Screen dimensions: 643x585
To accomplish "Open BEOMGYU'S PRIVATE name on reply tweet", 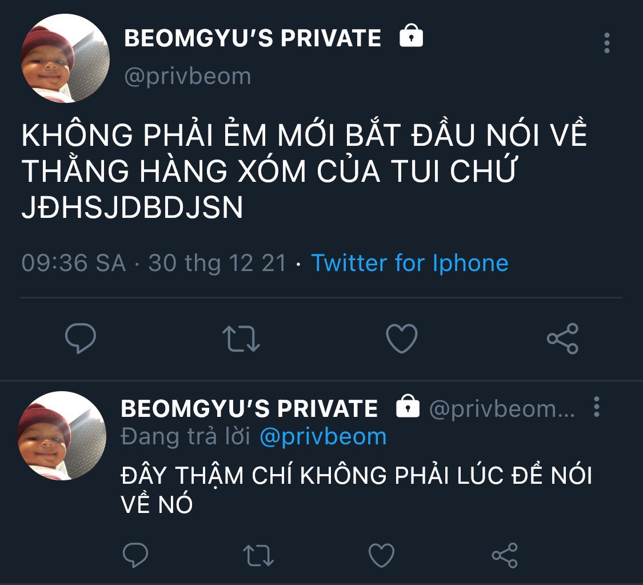I will 249,409.
